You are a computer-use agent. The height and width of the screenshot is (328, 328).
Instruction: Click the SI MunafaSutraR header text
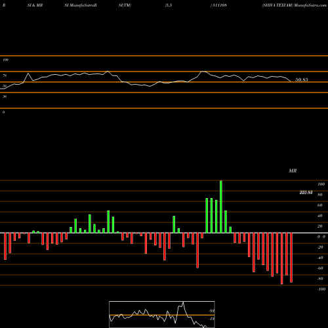[81, 5]
